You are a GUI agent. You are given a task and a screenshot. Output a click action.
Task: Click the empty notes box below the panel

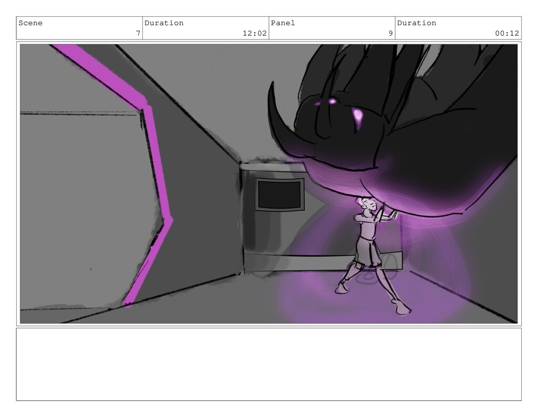click(268, 364)
